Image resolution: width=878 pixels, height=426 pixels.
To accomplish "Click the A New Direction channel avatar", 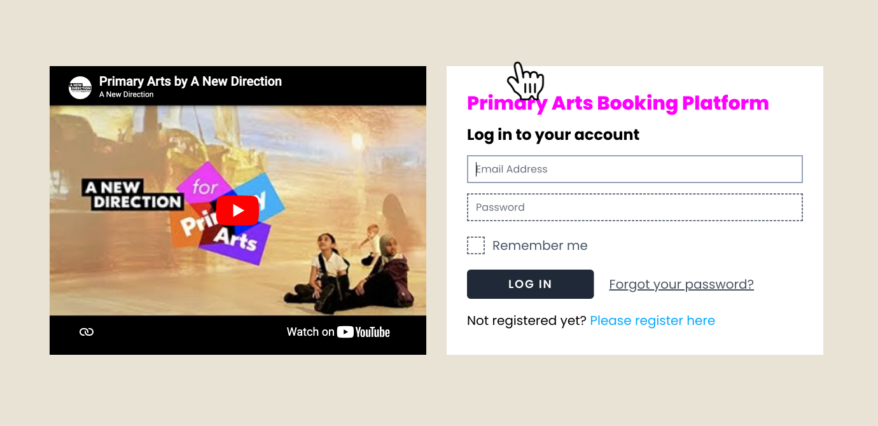I will (80, 88).
